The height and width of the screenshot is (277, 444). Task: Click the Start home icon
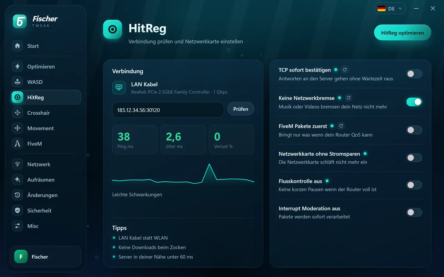coord(17,46)
